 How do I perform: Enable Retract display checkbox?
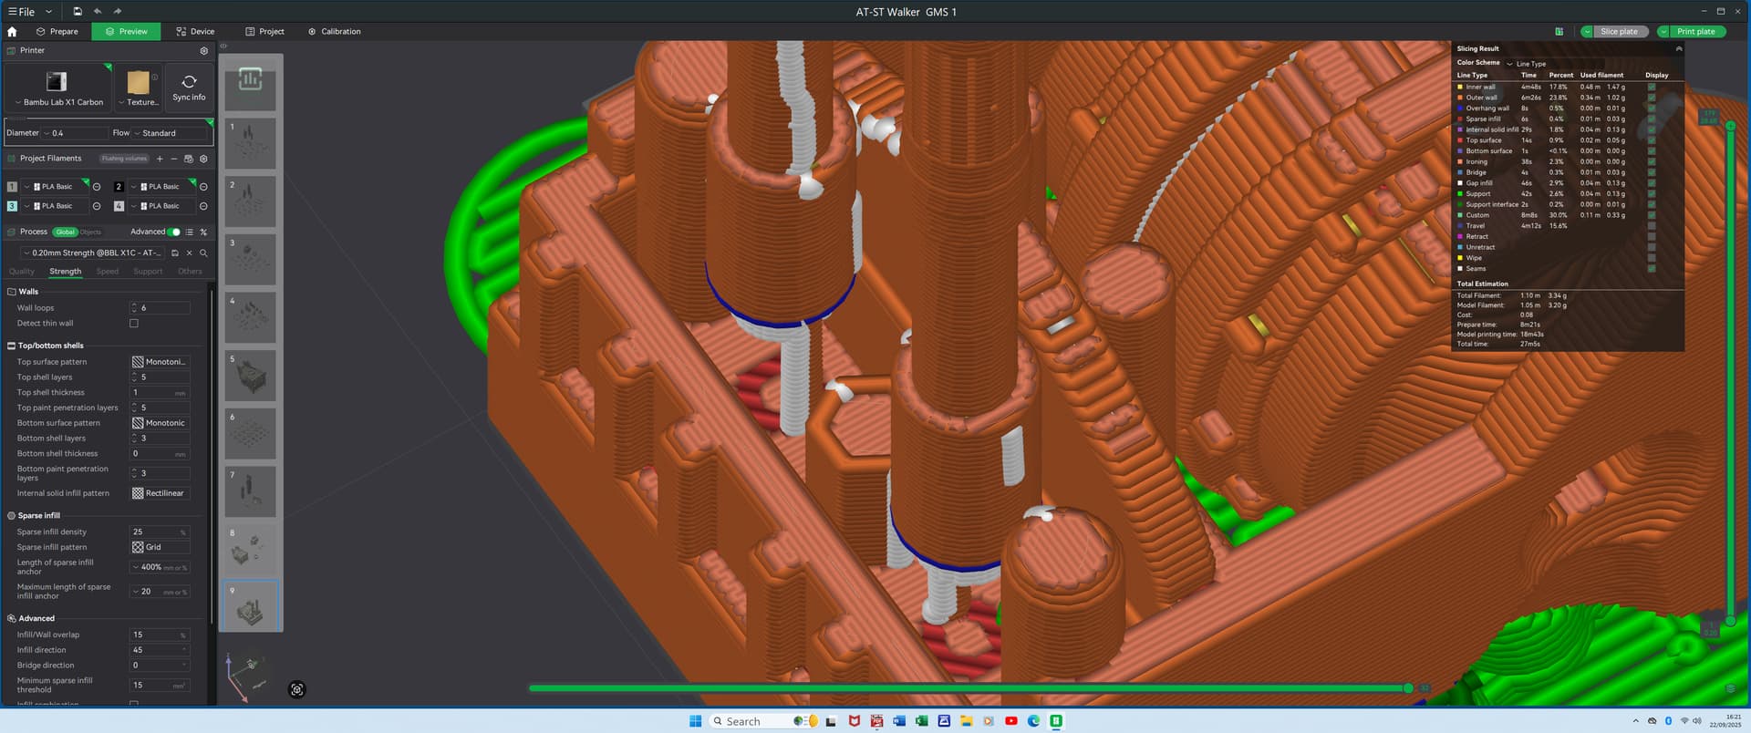pos(1652,237)
